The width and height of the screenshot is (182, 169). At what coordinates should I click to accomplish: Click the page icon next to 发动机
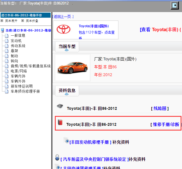pyautogui.click(x=7, y=41)
